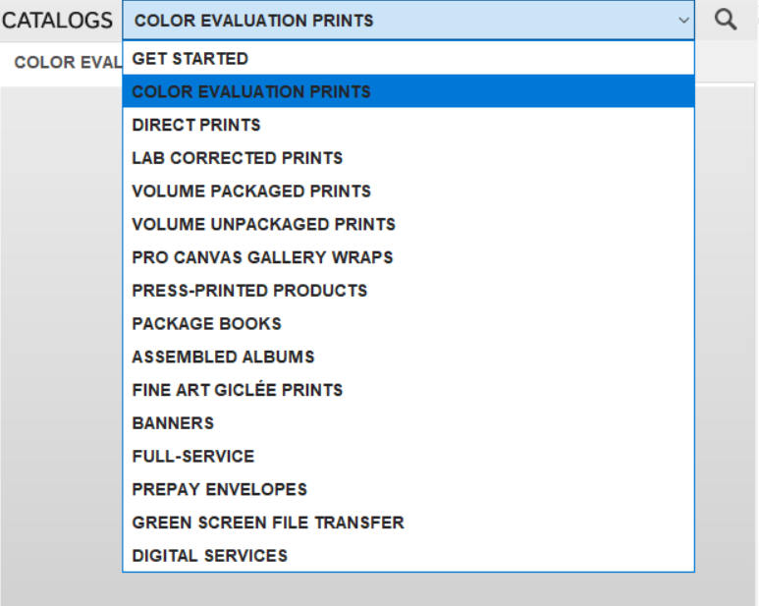Select Prepay Envelopes option

point(220,489)
